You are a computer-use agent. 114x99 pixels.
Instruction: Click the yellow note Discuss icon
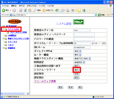tap(79, 11)
